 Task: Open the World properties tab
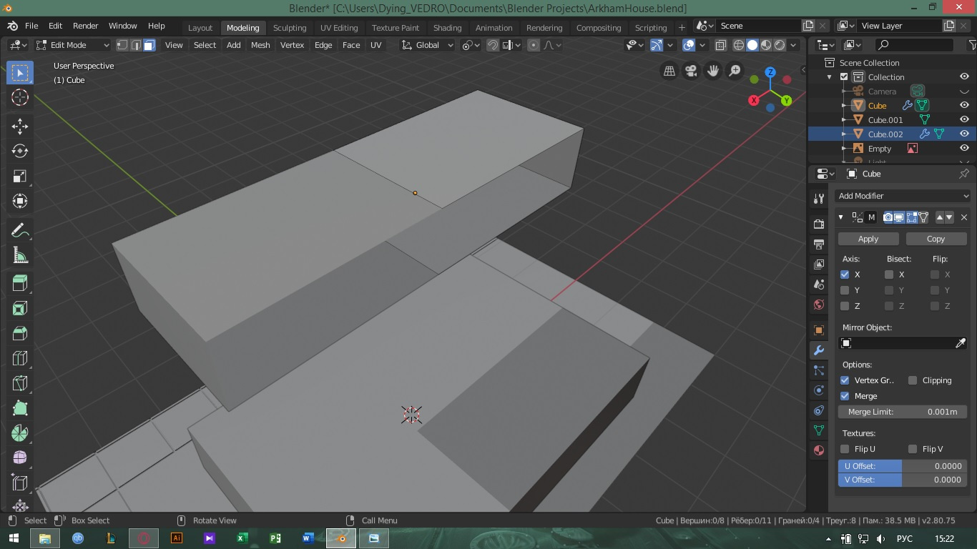(819, 305)
